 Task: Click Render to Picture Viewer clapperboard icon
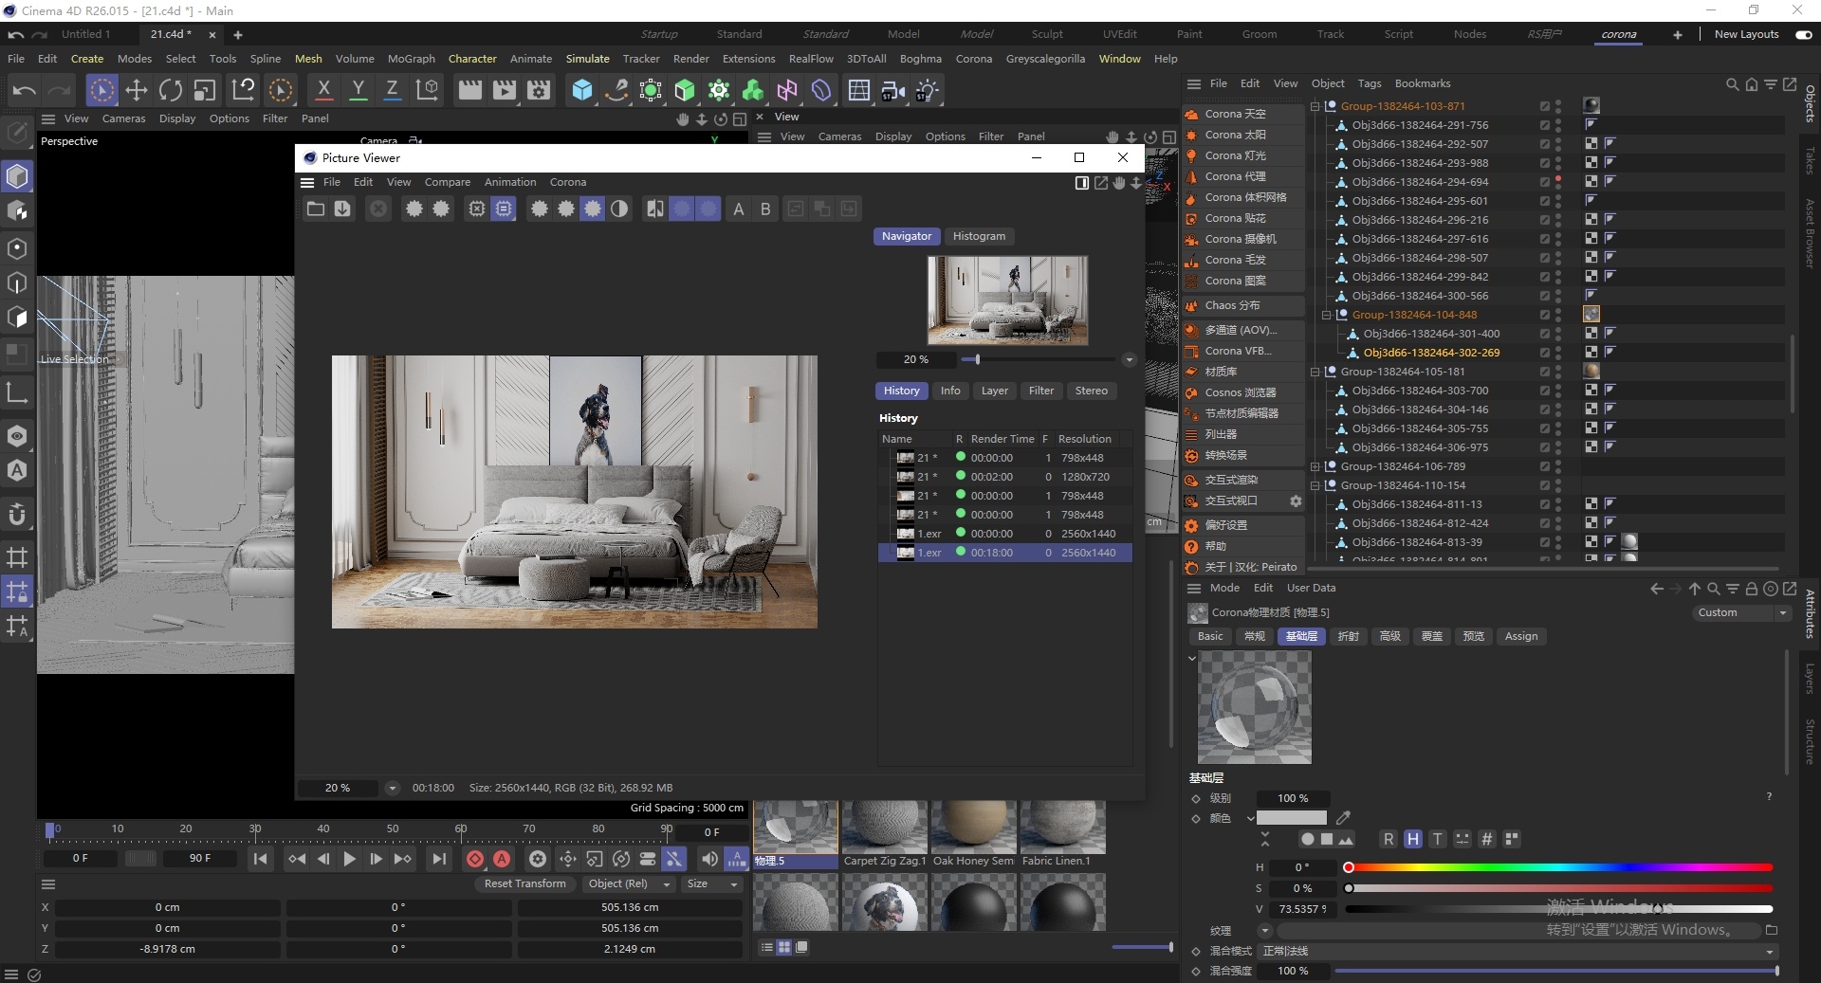[x=505, y=90]
